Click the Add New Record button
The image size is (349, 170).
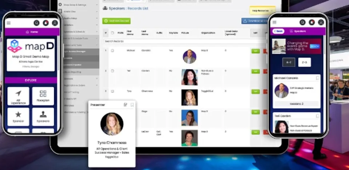coord(116,21)
